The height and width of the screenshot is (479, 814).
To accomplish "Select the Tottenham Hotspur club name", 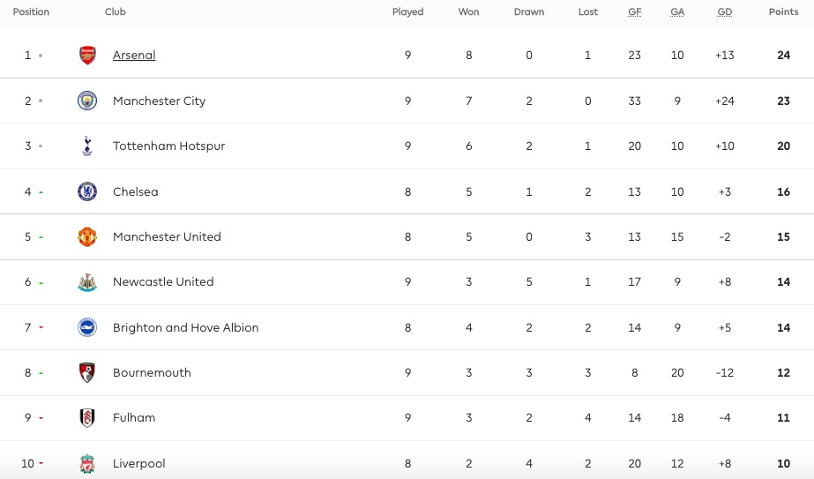I will 168,146.
